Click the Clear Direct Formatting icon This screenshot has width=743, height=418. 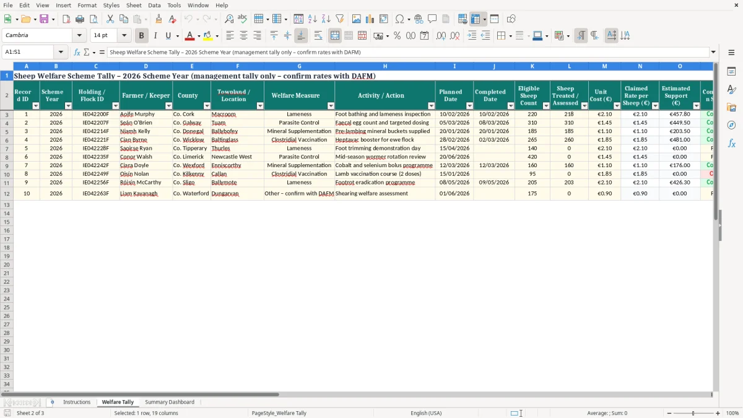point(172,19)
